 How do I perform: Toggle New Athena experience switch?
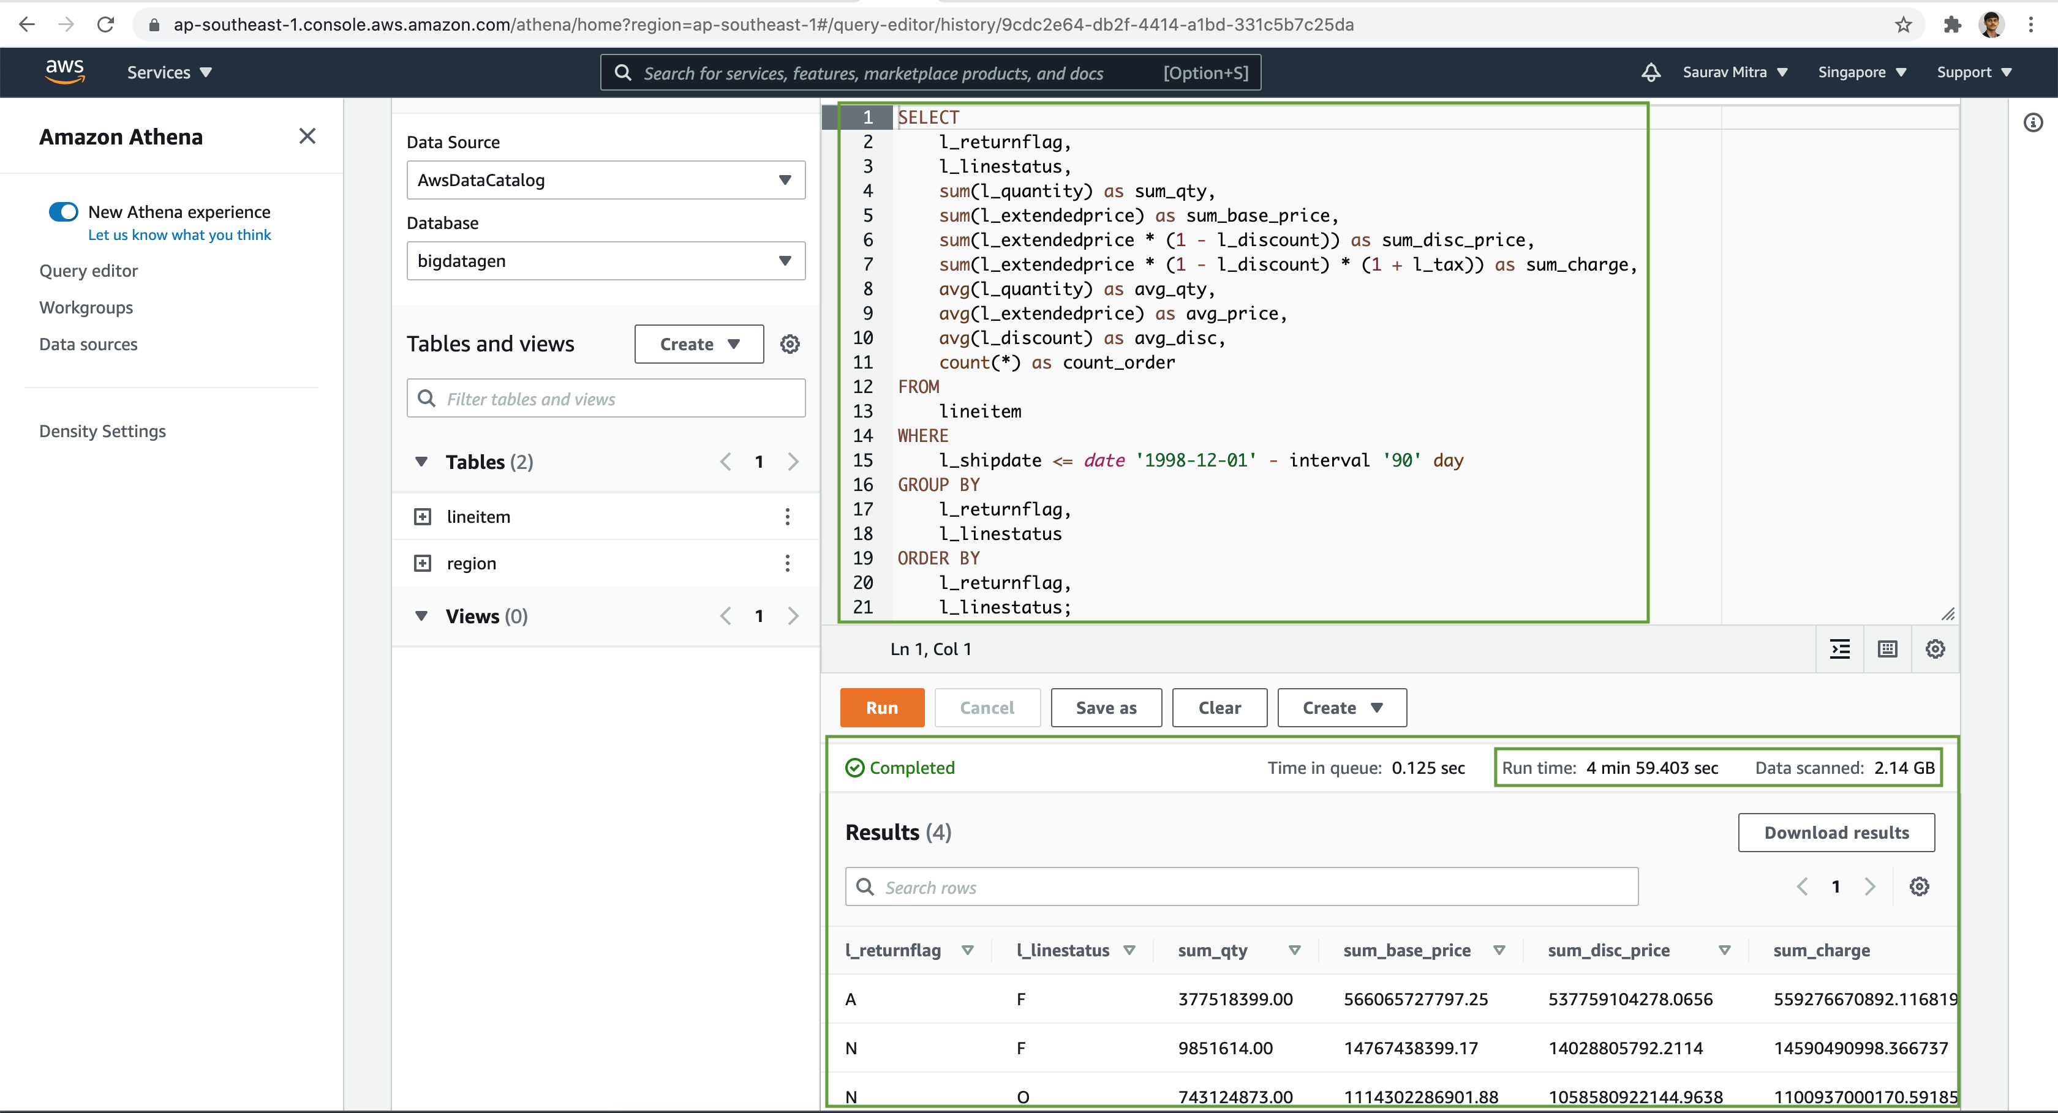pos(63,212)
